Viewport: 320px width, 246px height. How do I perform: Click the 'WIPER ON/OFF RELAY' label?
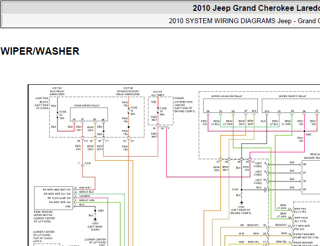click(x=292, y=96)
